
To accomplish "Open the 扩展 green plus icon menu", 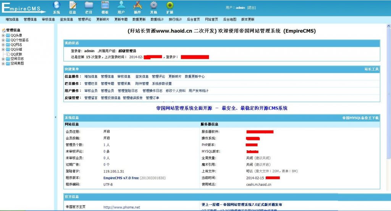I will (x=170, y=8).
